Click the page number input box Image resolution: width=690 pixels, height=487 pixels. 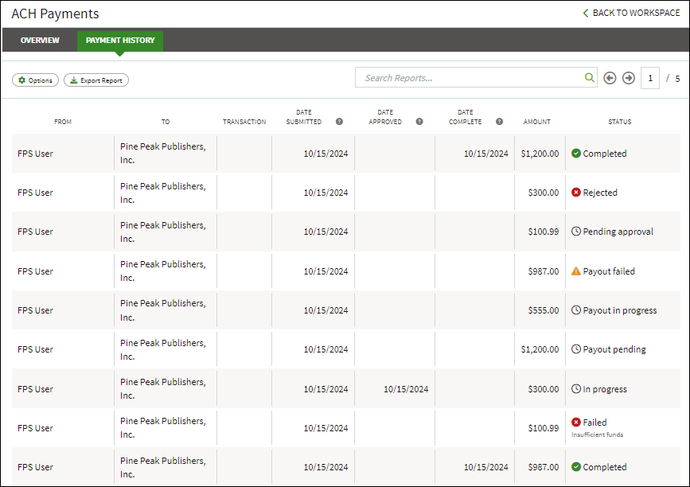point(650,78)
